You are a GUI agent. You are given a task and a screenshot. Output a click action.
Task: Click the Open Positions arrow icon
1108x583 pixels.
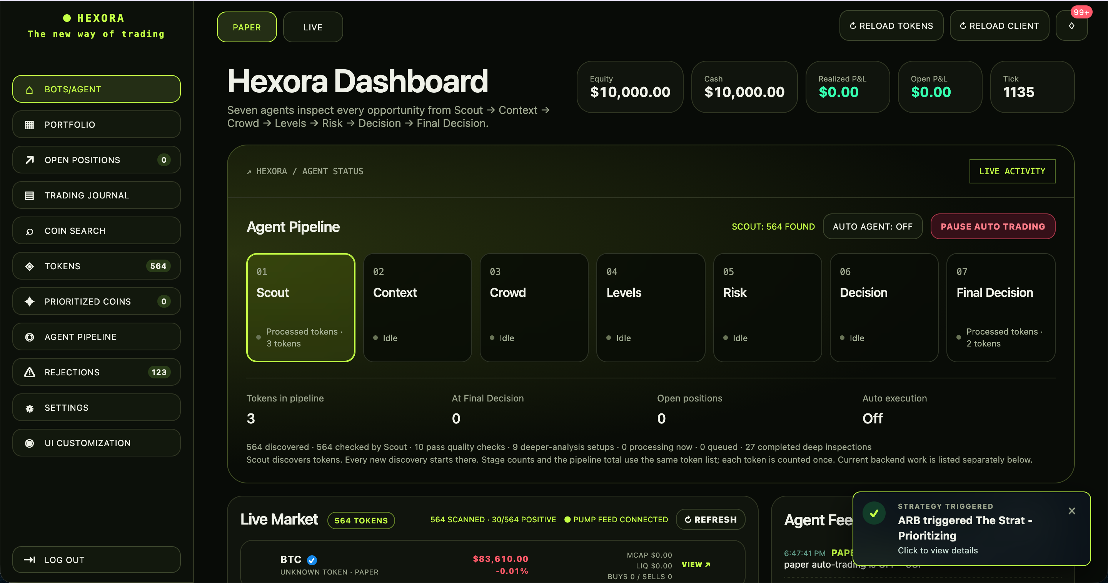point(29,160)
